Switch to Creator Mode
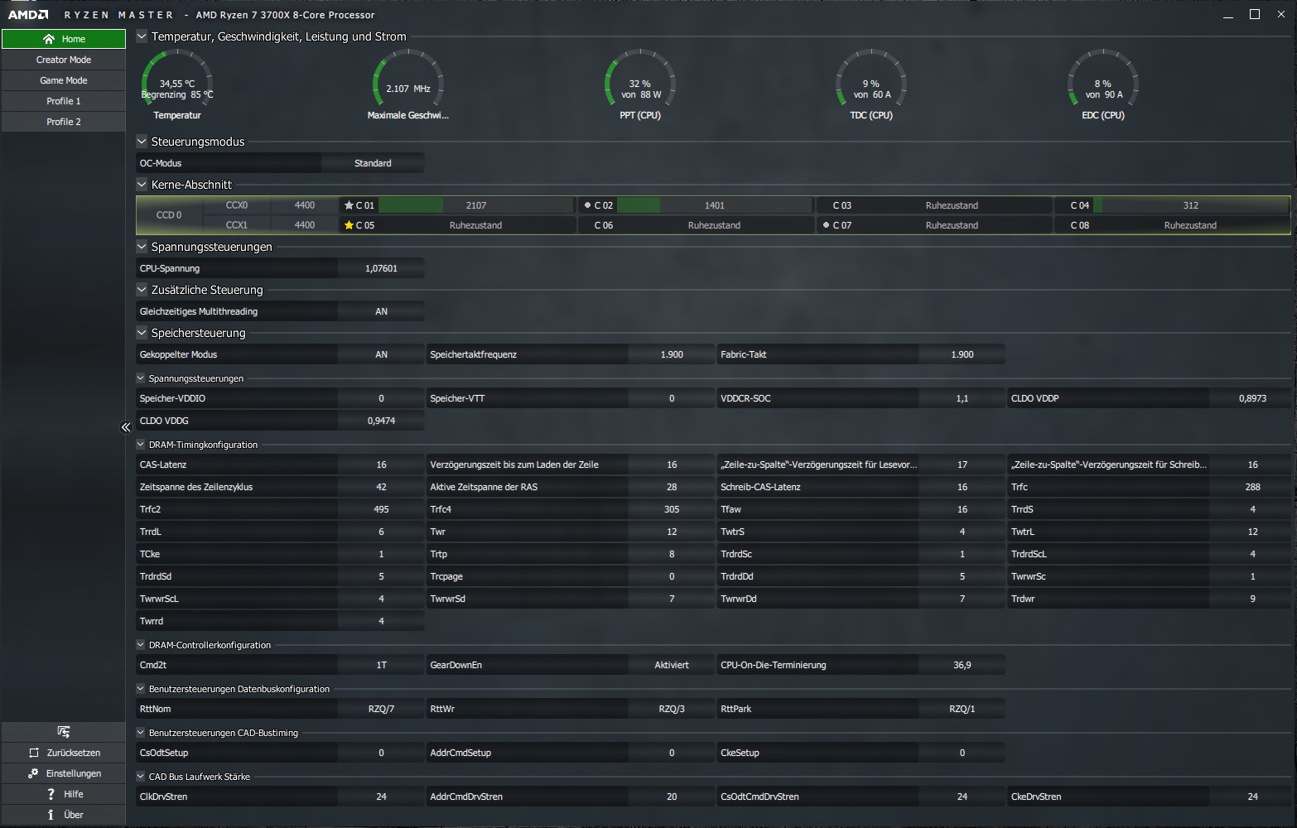 tap(64, 60)
